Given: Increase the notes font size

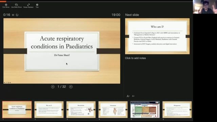Looking at the screenshot, I should click(x=128, y=96).
